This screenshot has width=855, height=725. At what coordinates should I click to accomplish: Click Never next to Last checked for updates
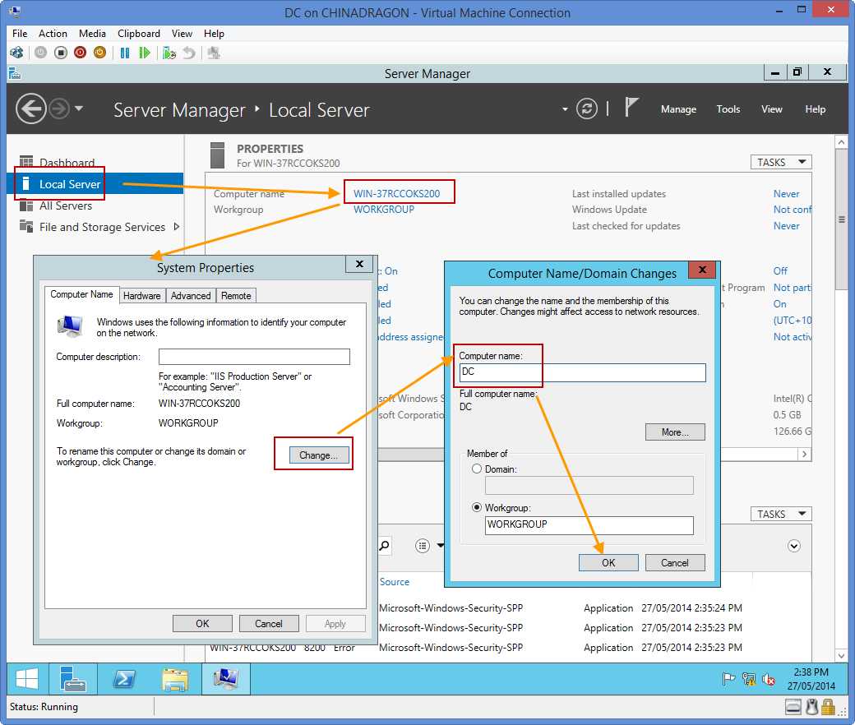(x=786, y=226)
